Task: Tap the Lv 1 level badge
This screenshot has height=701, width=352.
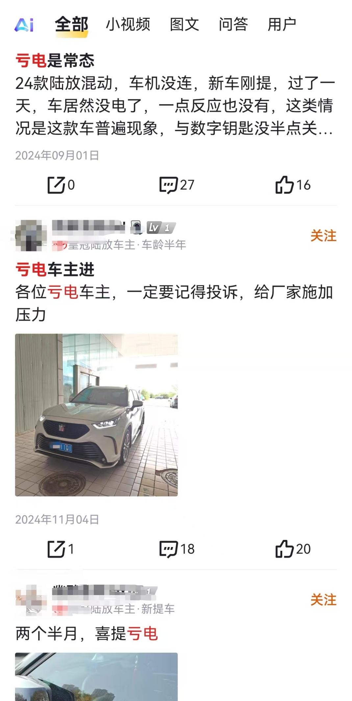Action: pos(161,228)
